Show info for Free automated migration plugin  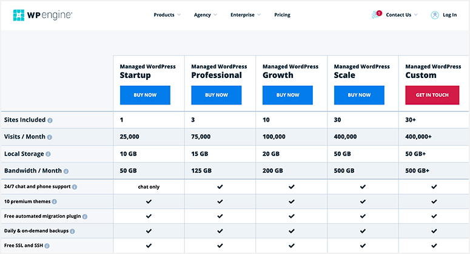[85, 217]
